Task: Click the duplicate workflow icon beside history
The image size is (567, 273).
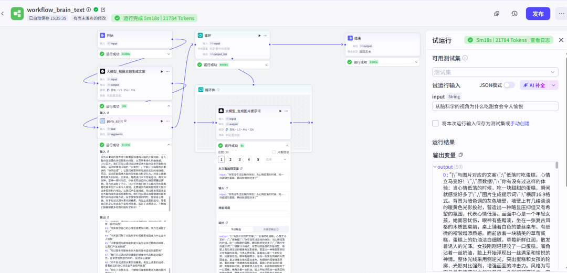Action: tap(497, 14)
